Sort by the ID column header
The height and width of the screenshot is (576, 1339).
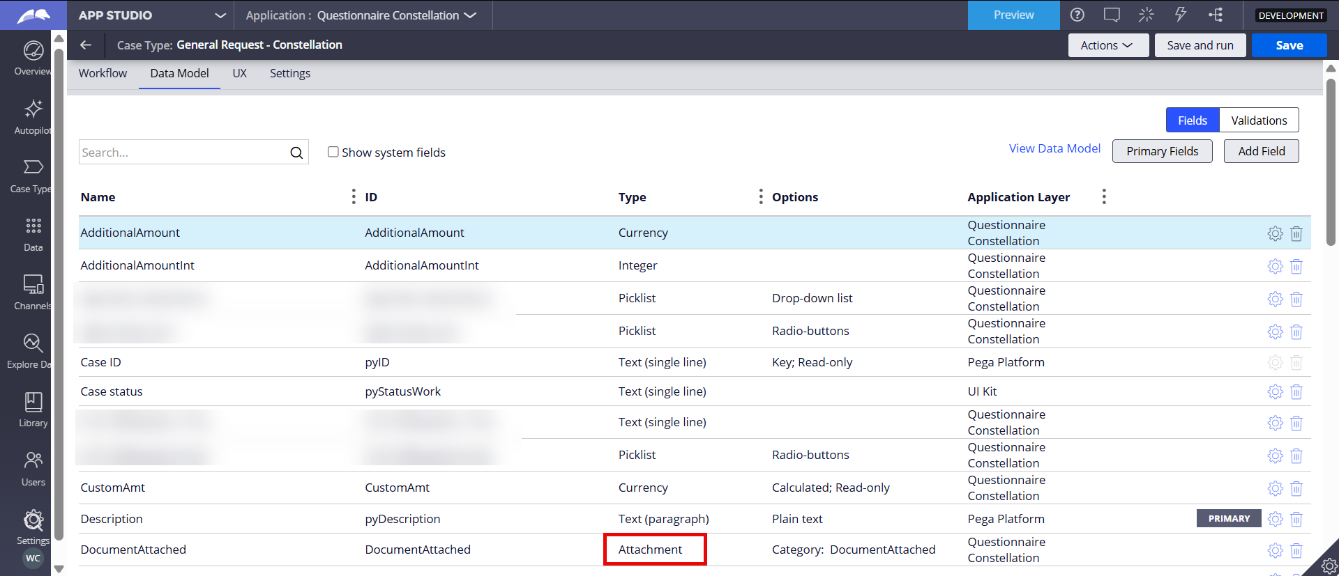pyautogui.click(x=371, y=197)
